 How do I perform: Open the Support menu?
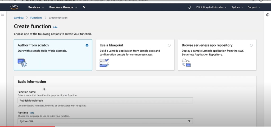[254, 7]
